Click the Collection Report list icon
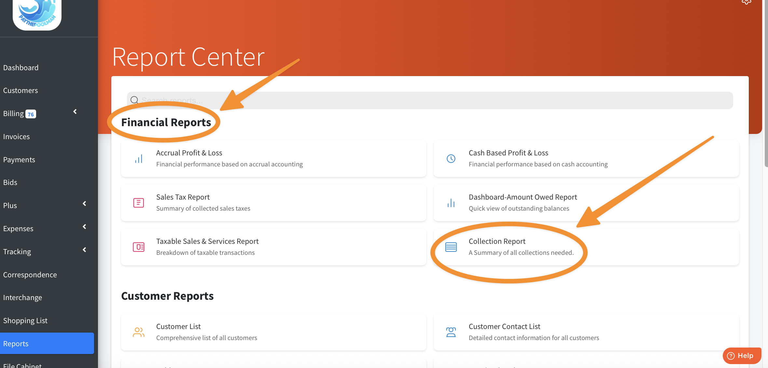This screenshot has width=768, height=368. click(x=451, y=247)
